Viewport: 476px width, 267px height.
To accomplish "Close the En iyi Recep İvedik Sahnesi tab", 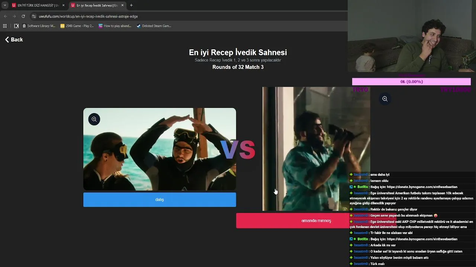I will pos(122,5).
